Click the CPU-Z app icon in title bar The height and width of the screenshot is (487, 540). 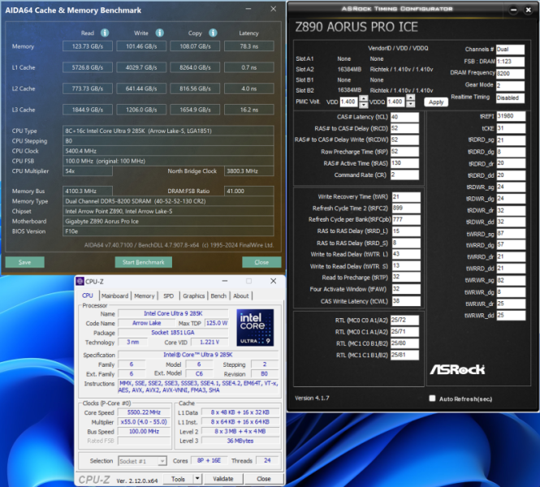[x=80, y=281]
